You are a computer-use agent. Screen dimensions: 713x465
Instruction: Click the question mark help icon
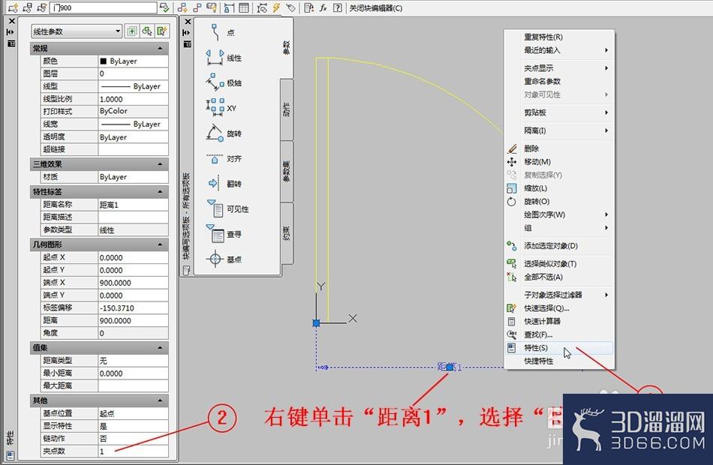point(338,7)
